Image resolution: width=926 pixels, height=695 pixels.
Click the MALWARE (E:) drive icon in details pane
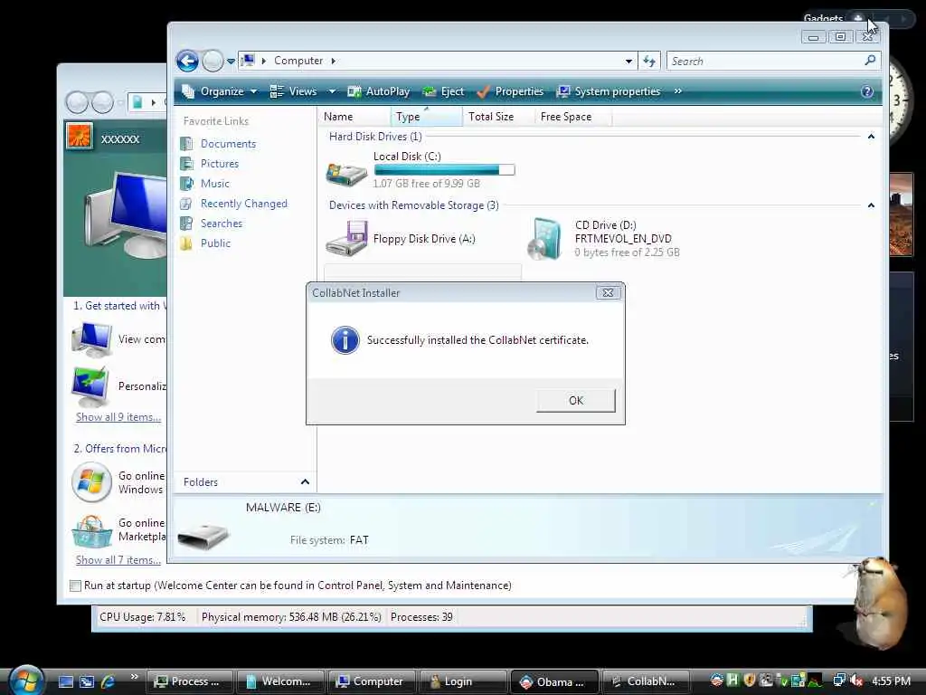click(203, 536)
